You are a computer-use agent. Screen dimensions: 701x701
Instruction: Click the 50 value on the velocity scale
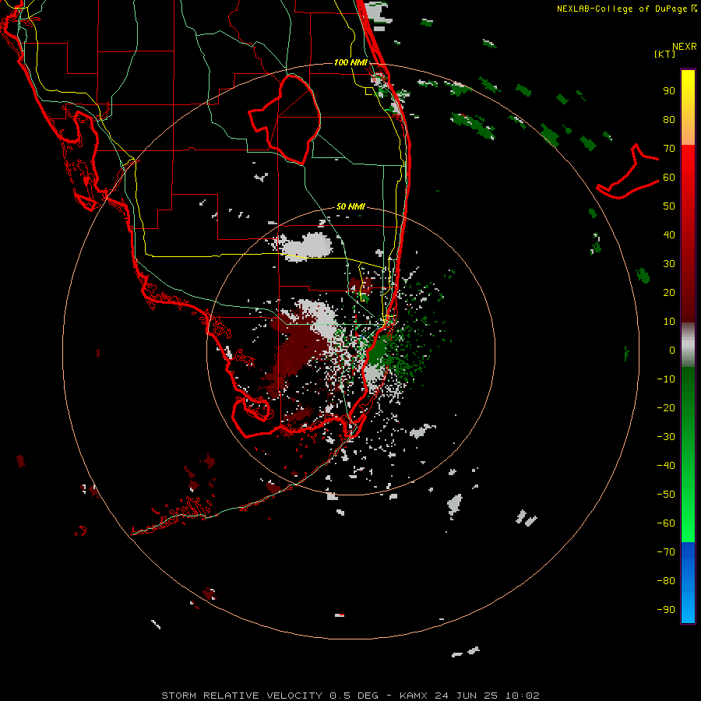(669, 206)
